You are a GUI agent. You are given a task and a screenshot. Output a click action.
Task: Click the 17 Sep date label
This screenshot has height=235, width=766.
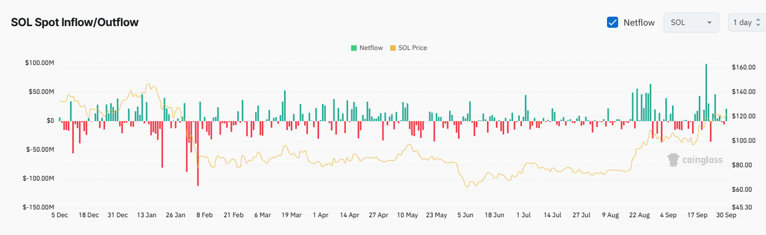697,215
